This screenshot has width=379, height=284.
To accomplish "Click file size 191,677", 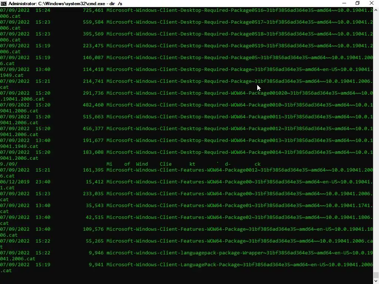I will click(x=93, y=141).
